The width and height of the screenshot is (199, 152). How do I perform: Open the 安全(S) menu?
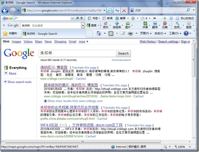(x=160, y=33)
